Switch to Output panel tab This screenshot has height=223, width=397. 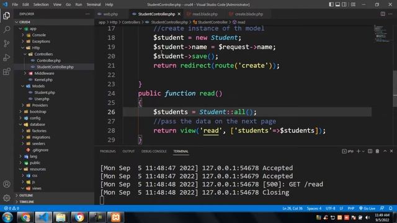click(128, 151)
